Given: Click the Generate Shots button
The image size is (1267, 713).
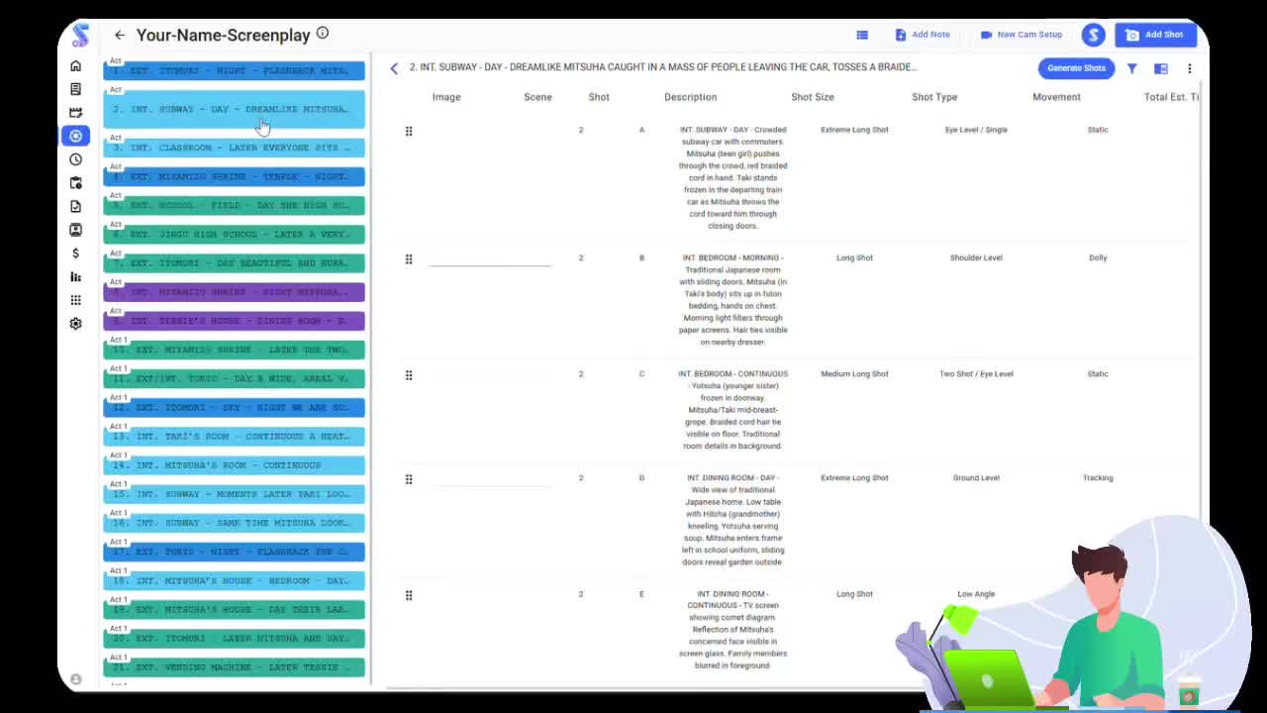Looking at the screenshot, I should click(x=1076, y=67).
